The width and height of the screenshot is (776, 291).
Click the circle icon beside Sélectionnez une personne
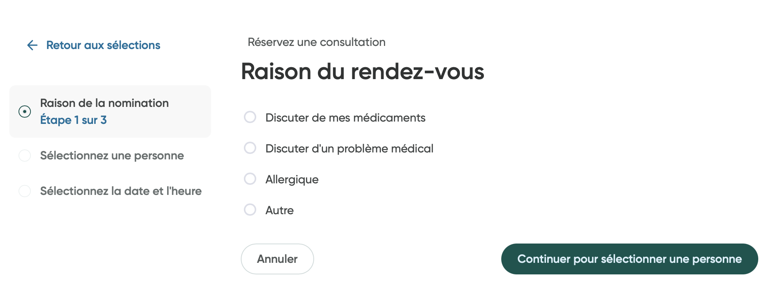pos(25,156)
